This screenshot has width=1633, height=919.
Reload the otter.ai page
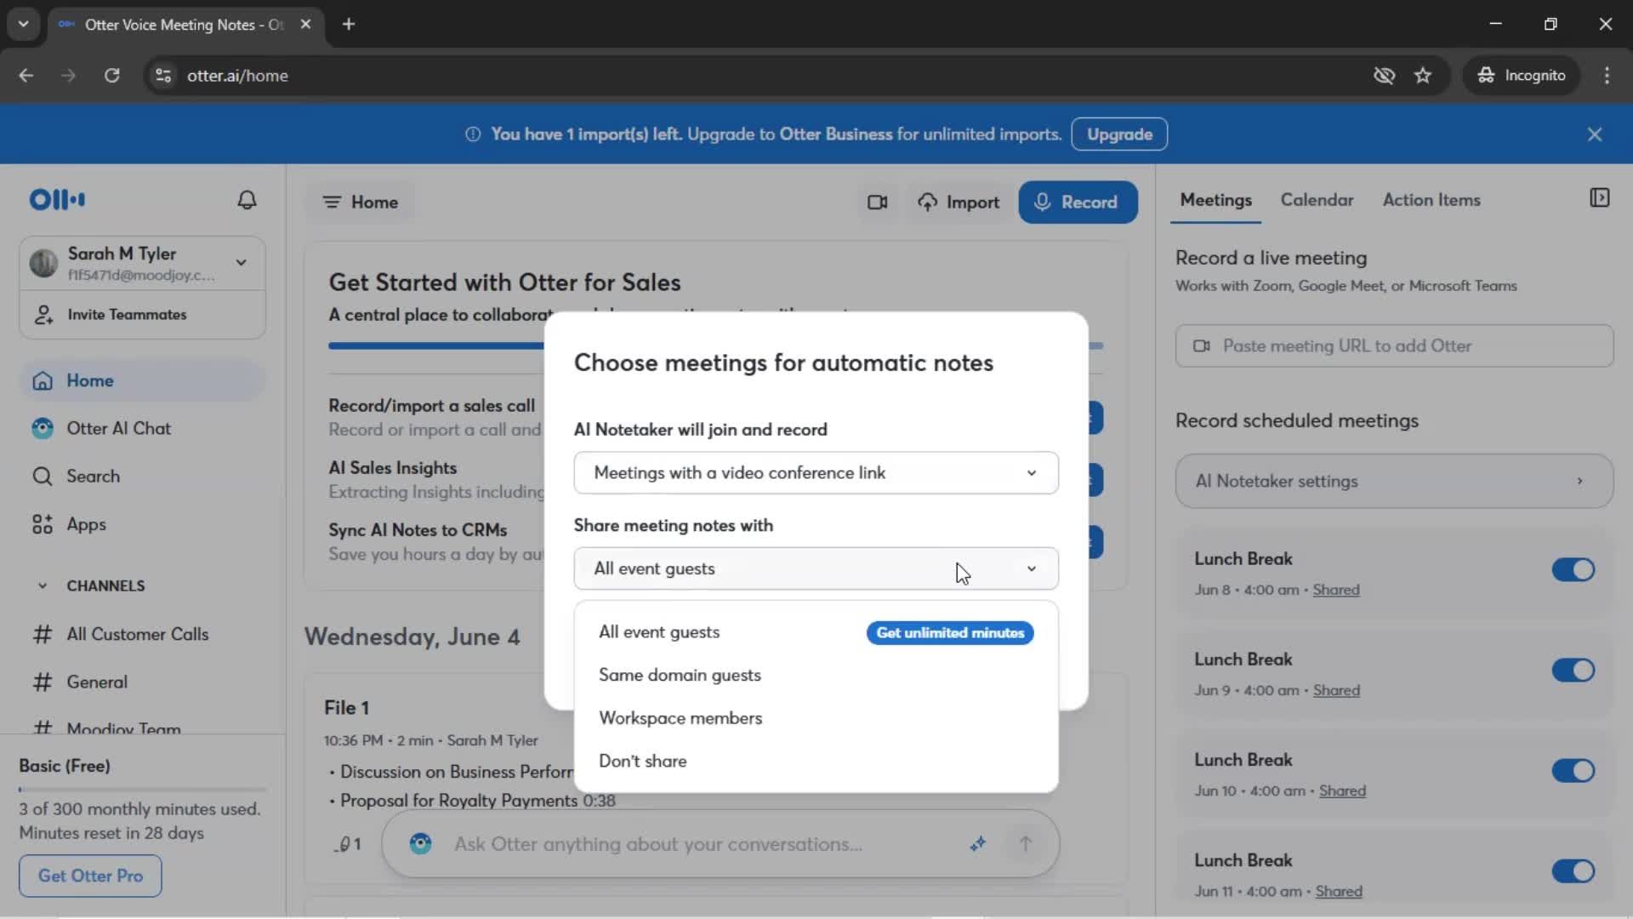[112, 76]
